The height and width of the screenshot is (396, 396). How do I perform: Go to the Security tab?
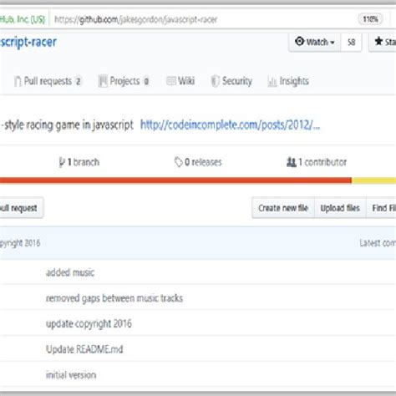tap(231, 81)
